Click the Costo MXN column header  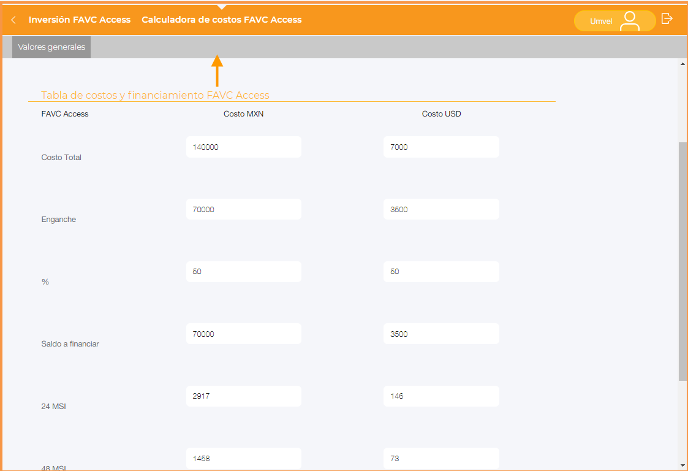pyautogui.click(x=243, y=114)
